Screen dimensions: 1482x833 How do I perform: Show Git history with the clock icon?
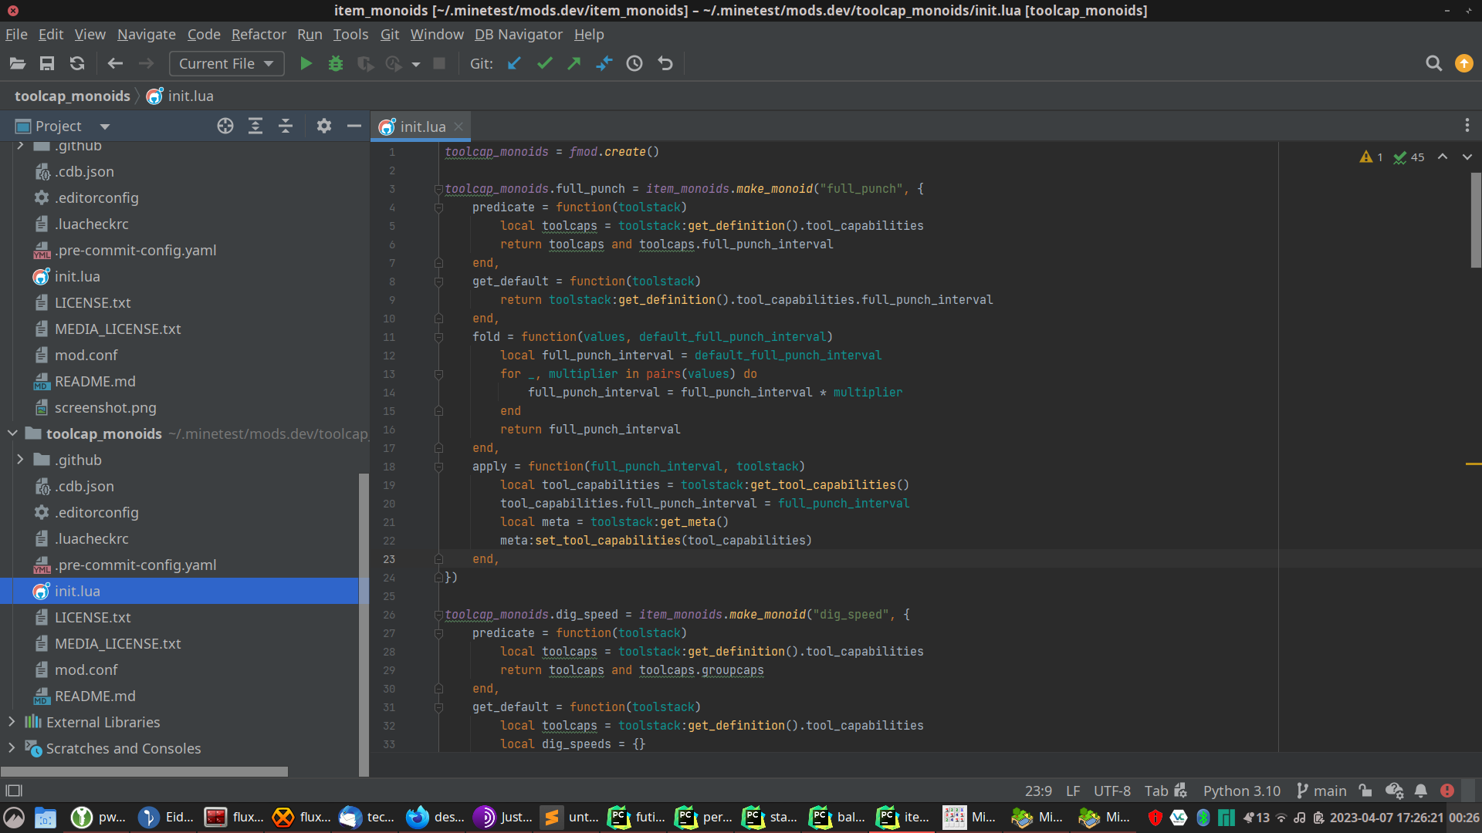[x=634, y=64]
